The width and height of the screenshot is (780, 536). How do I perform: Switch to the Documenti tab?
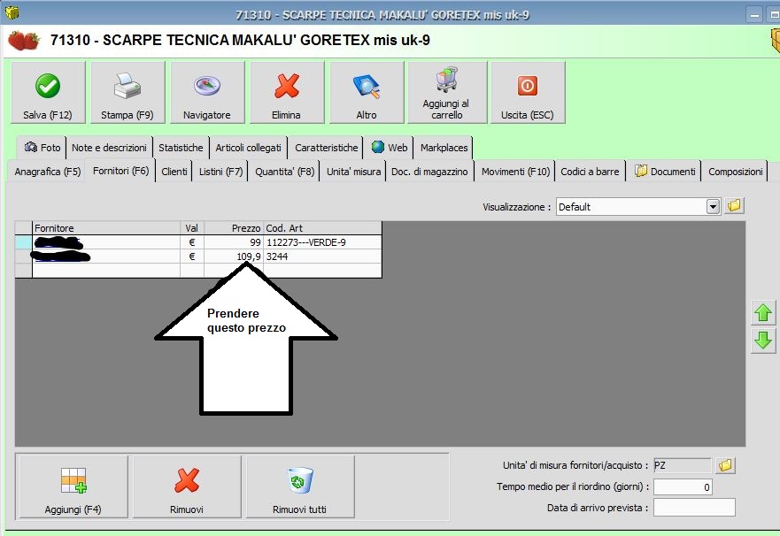(x=665, y=172)
